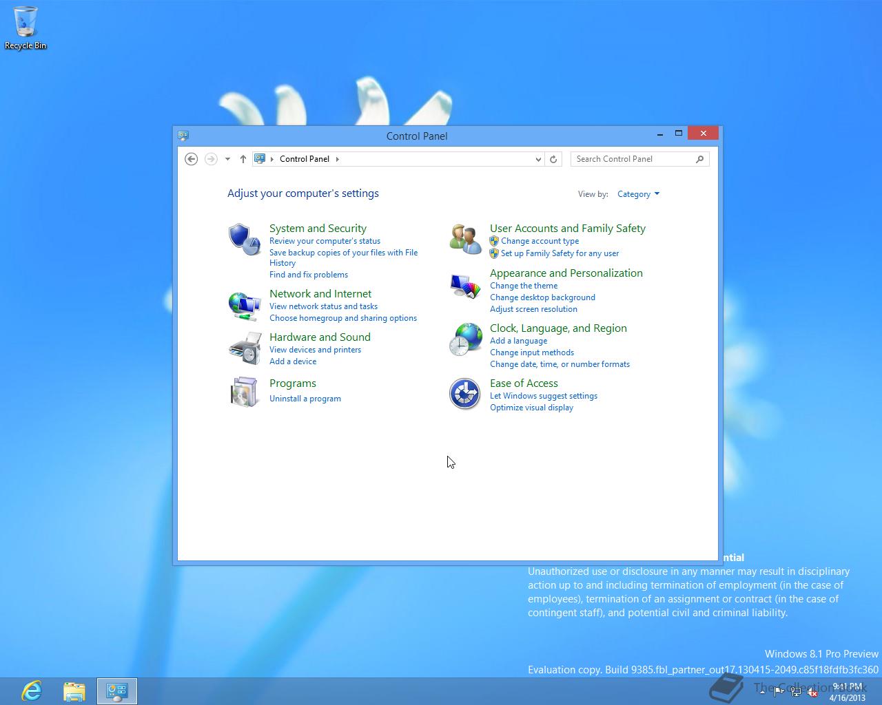Show hidden tray icons arrow
The width and height of the screenshot is (882, 705).
pos(762,692)
